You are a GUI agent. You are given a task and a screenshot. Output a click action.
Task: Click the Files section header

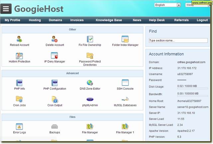pyautogui.click(x=73, y=117)
